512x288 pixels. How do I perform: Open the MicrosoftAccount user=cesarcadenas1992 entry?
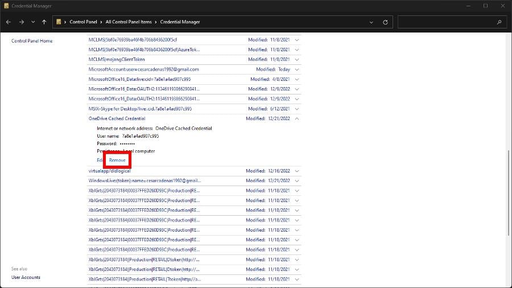[x=144, y=69]
